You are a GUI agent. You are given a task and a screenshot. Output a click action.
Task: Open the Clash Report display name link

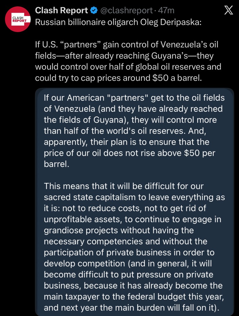click(62, 10)
